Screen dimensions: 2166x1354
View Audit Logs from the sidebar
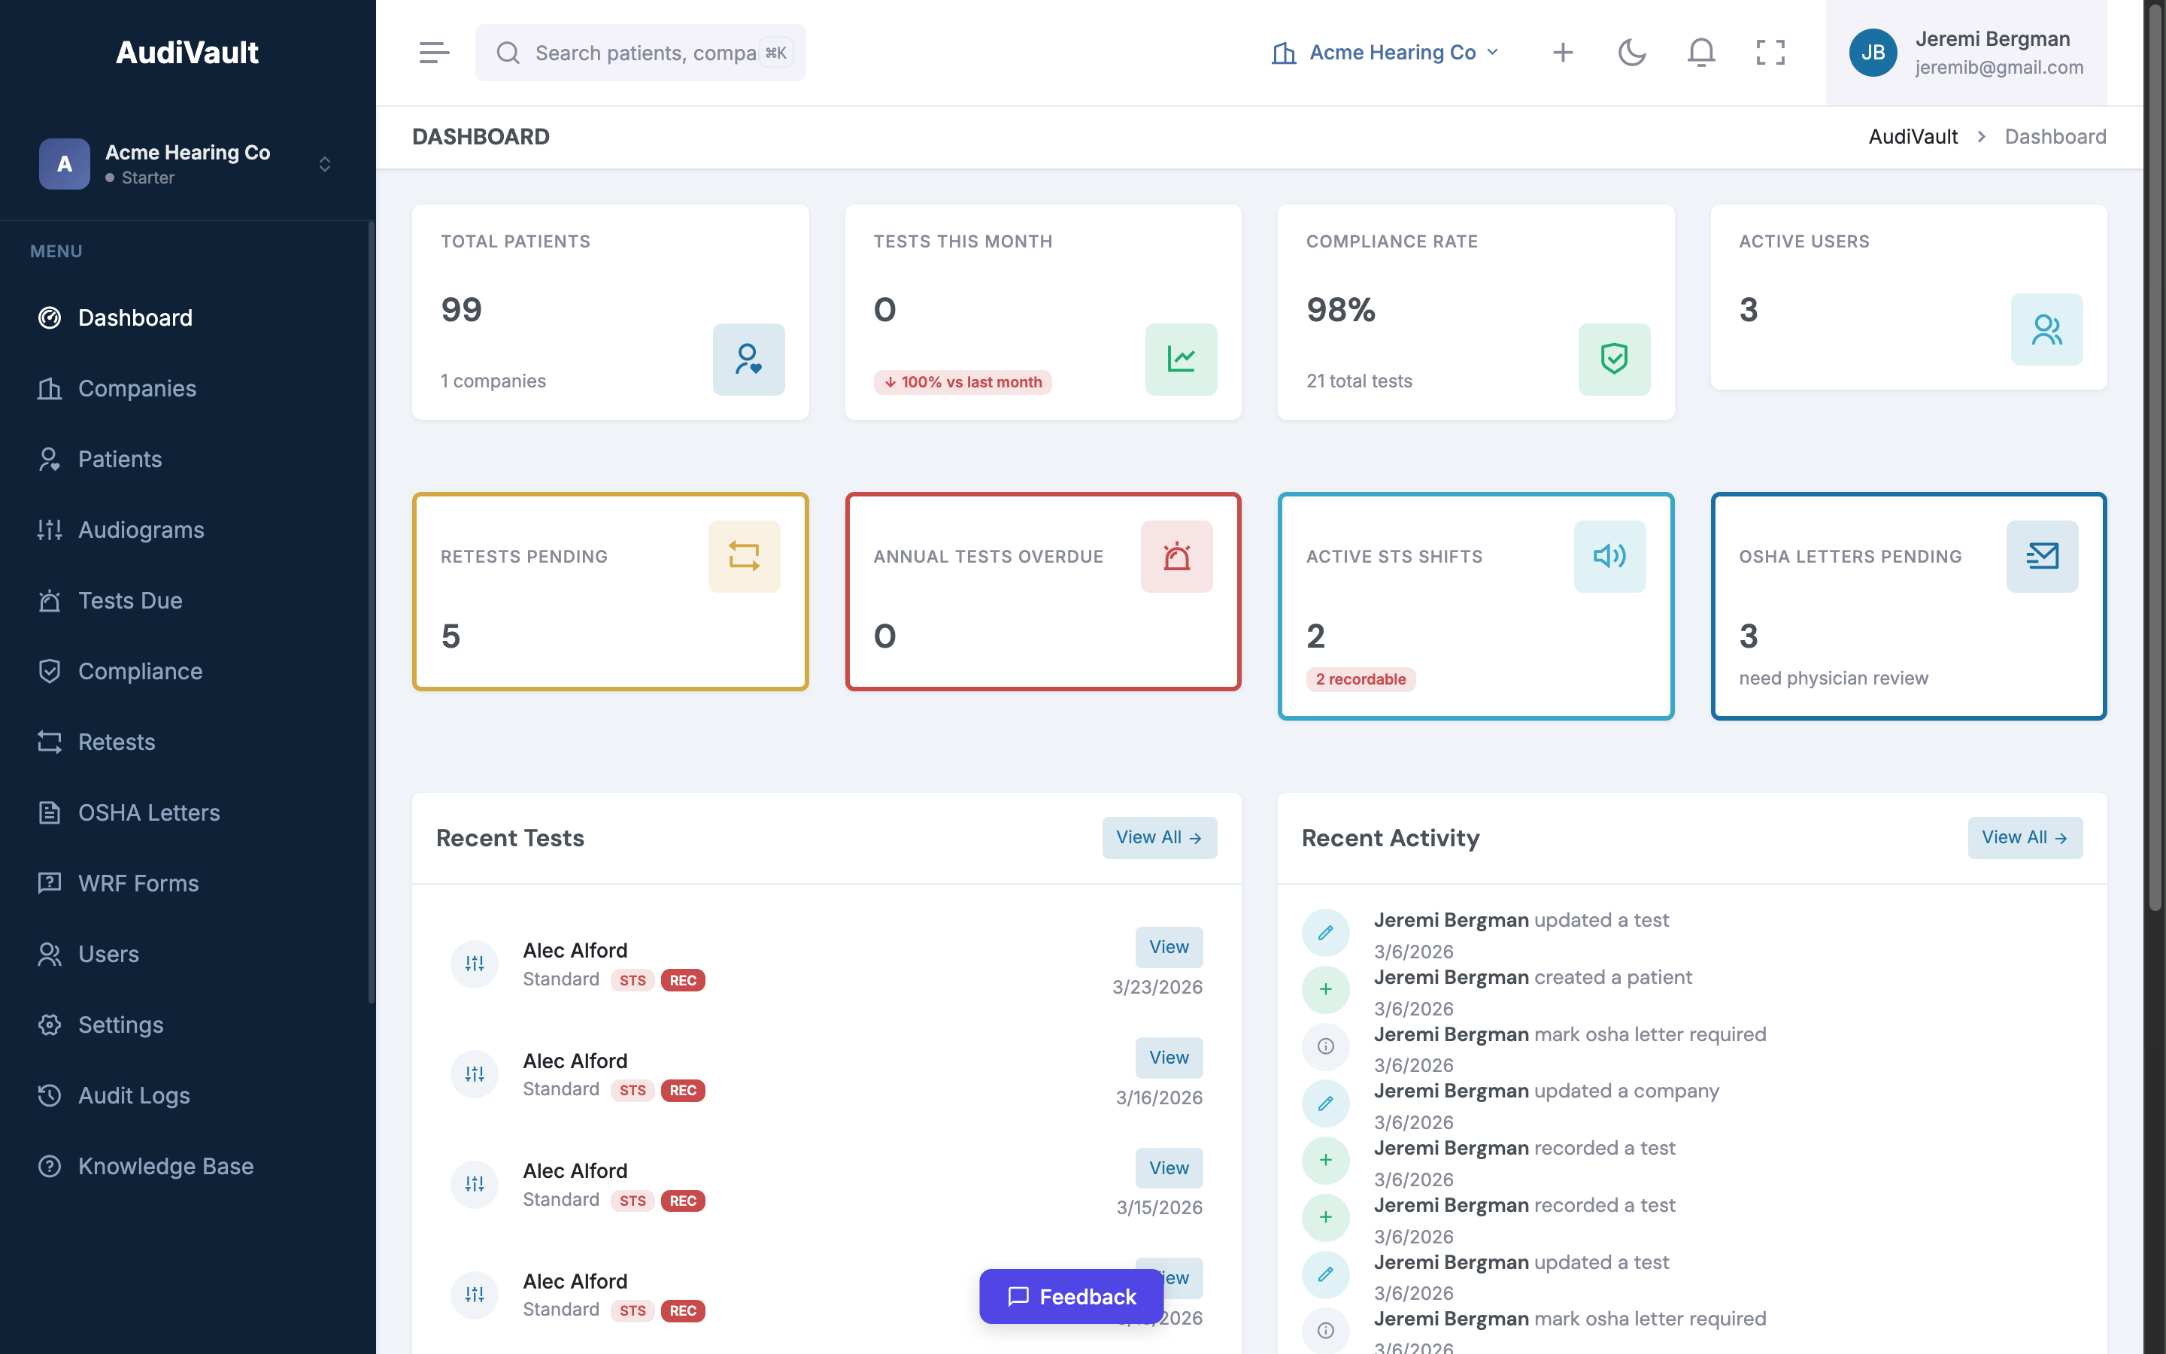tap(135, 1095)
